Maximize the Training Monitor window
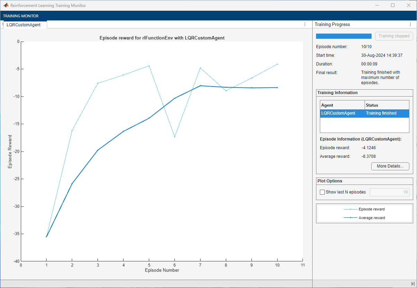This screenshot has width=417, height=288. point(393,5)
